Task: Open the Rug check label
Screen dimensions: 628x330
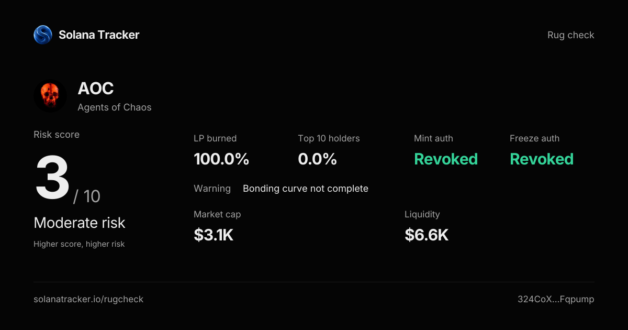Action: (x=571, y=35)
